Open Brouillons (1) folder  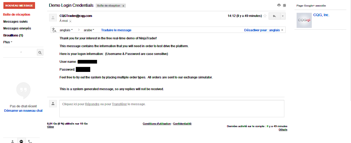point(13,35)
